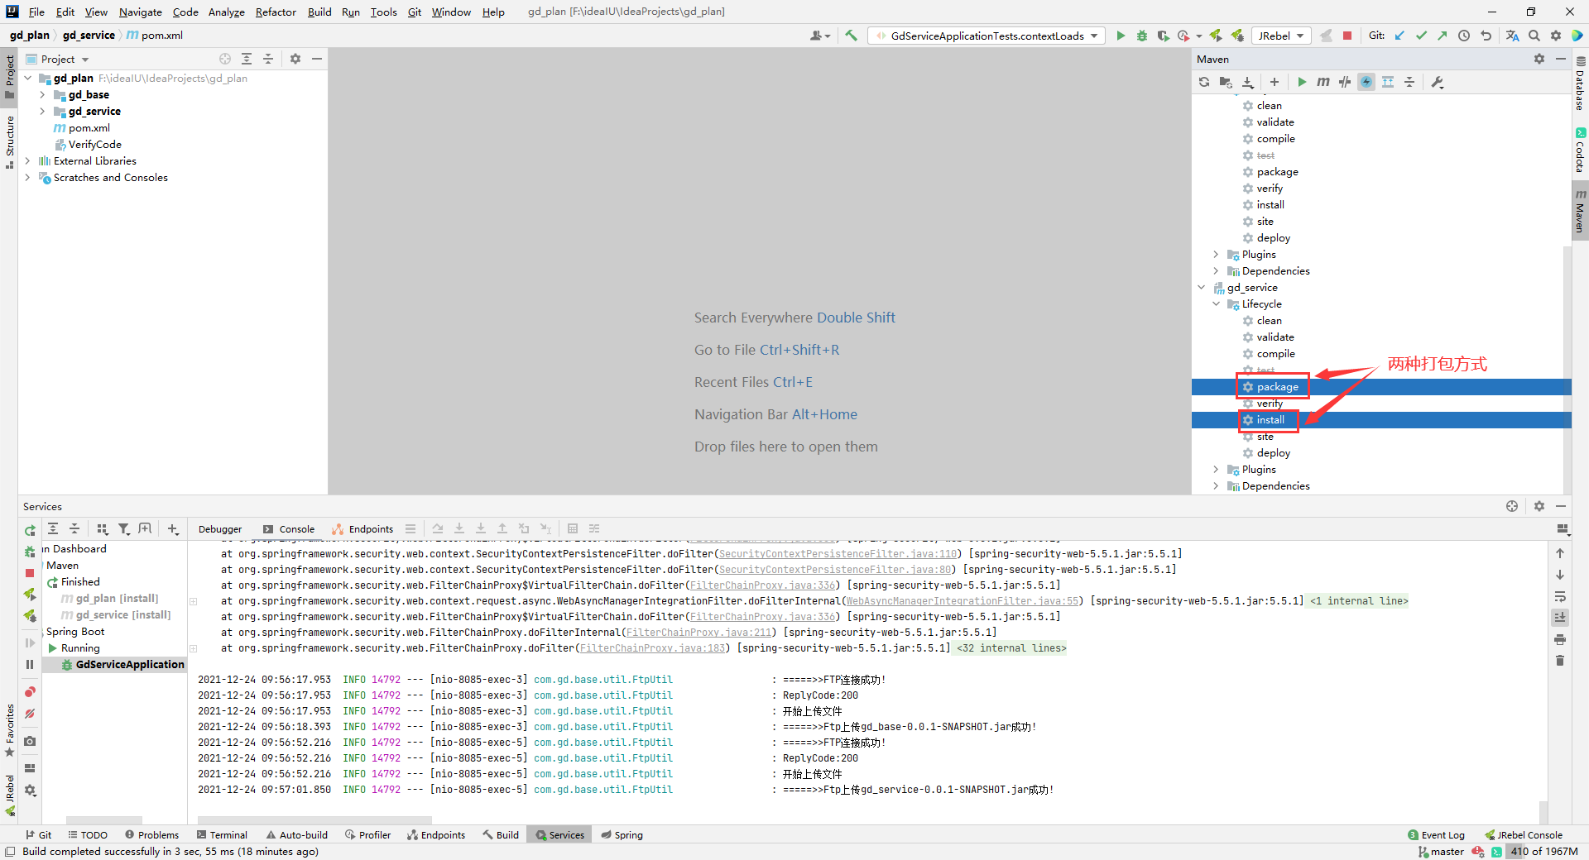This screenshot has height=860, width=1589.
Task: Expand gd_service Plugins in Maven panel
Action: (1216, 470)
